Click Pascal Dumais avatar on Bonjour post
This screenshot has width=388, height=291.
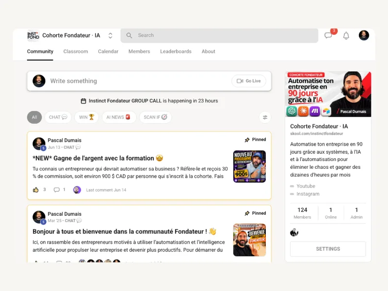point(39,217)
